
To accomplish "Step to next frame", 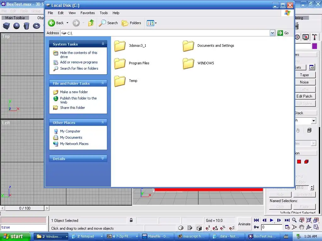I will pos(279,220).
